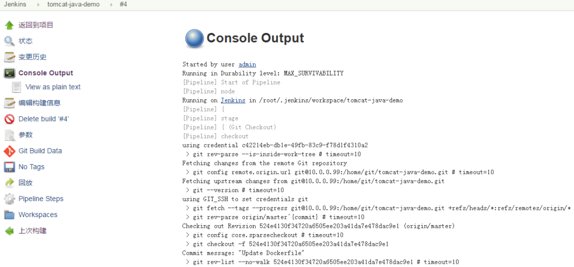Click the document icon beside 参数
Viewport: 574px width, 267px height.
pyautogui.click(x=10, y=135)
